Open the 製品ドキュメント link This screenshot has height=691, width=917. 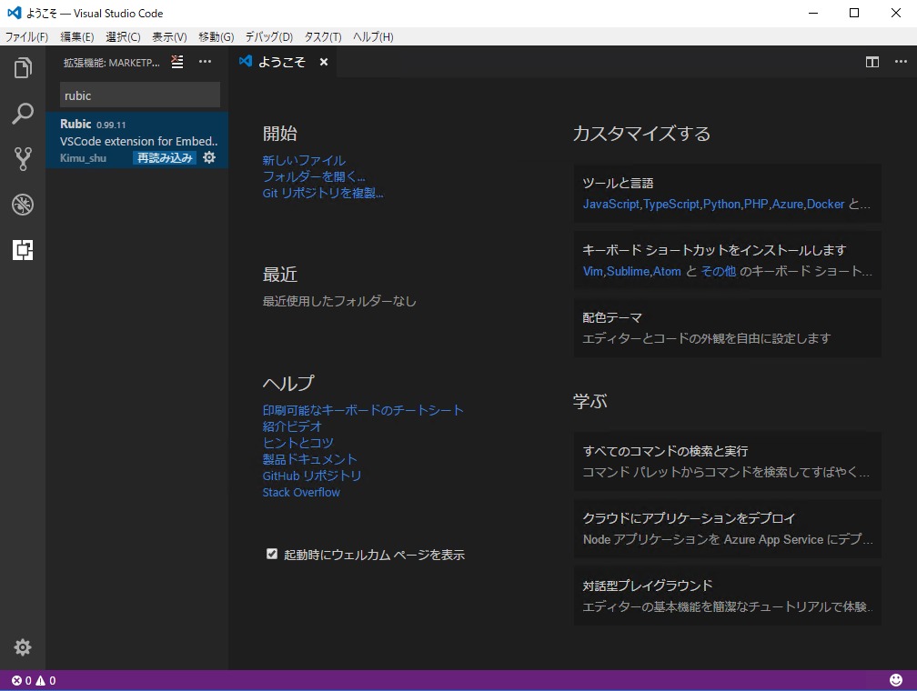point(309,459)
